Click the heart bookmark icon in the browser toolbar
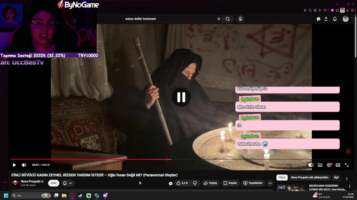357x200 pixels. (325, 10)
